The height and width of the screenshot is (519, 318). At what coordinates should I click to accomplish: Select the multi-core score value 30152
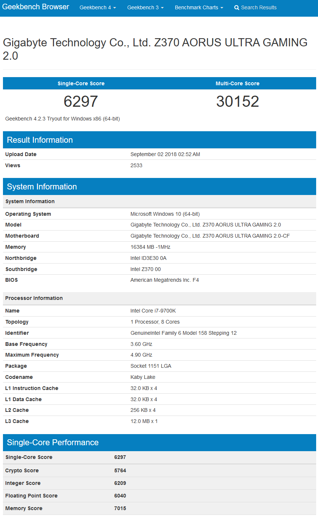click(x=237, y=102)
